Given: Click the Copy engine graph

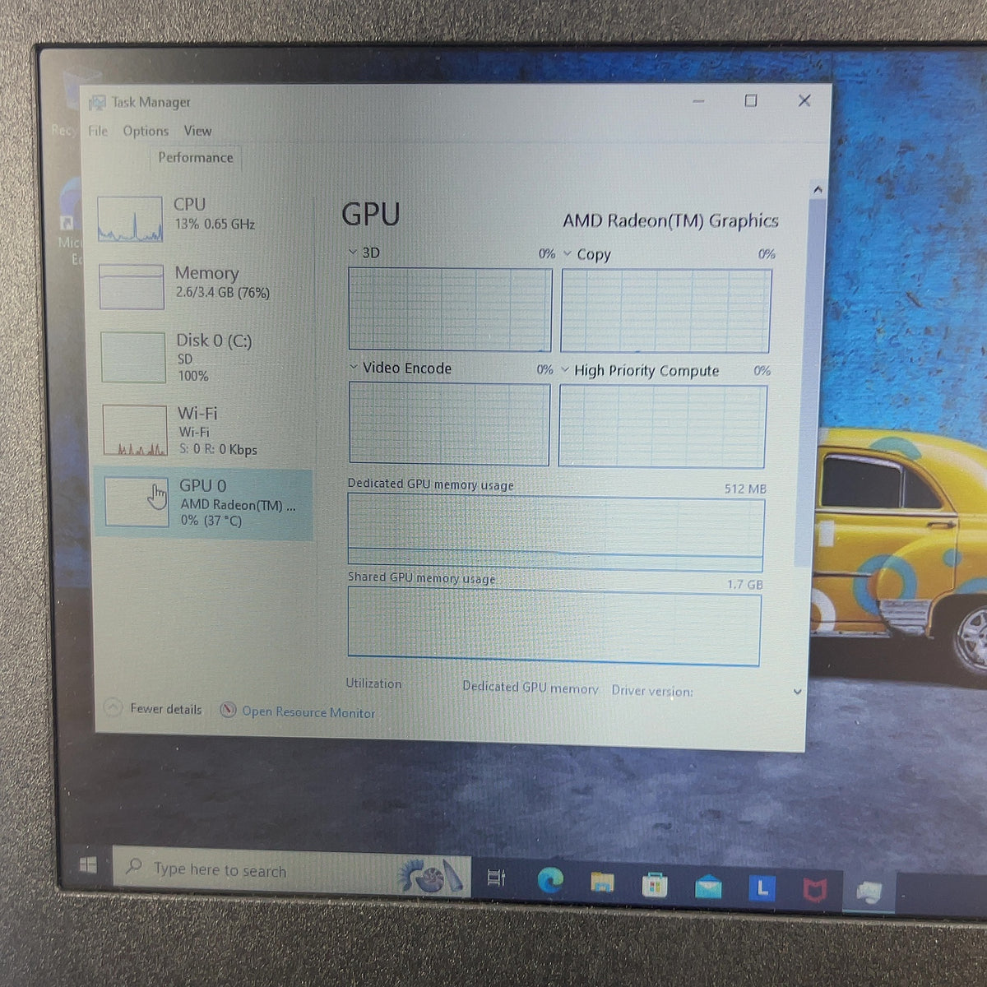Looking at the screenshot, I should (666, 311).
